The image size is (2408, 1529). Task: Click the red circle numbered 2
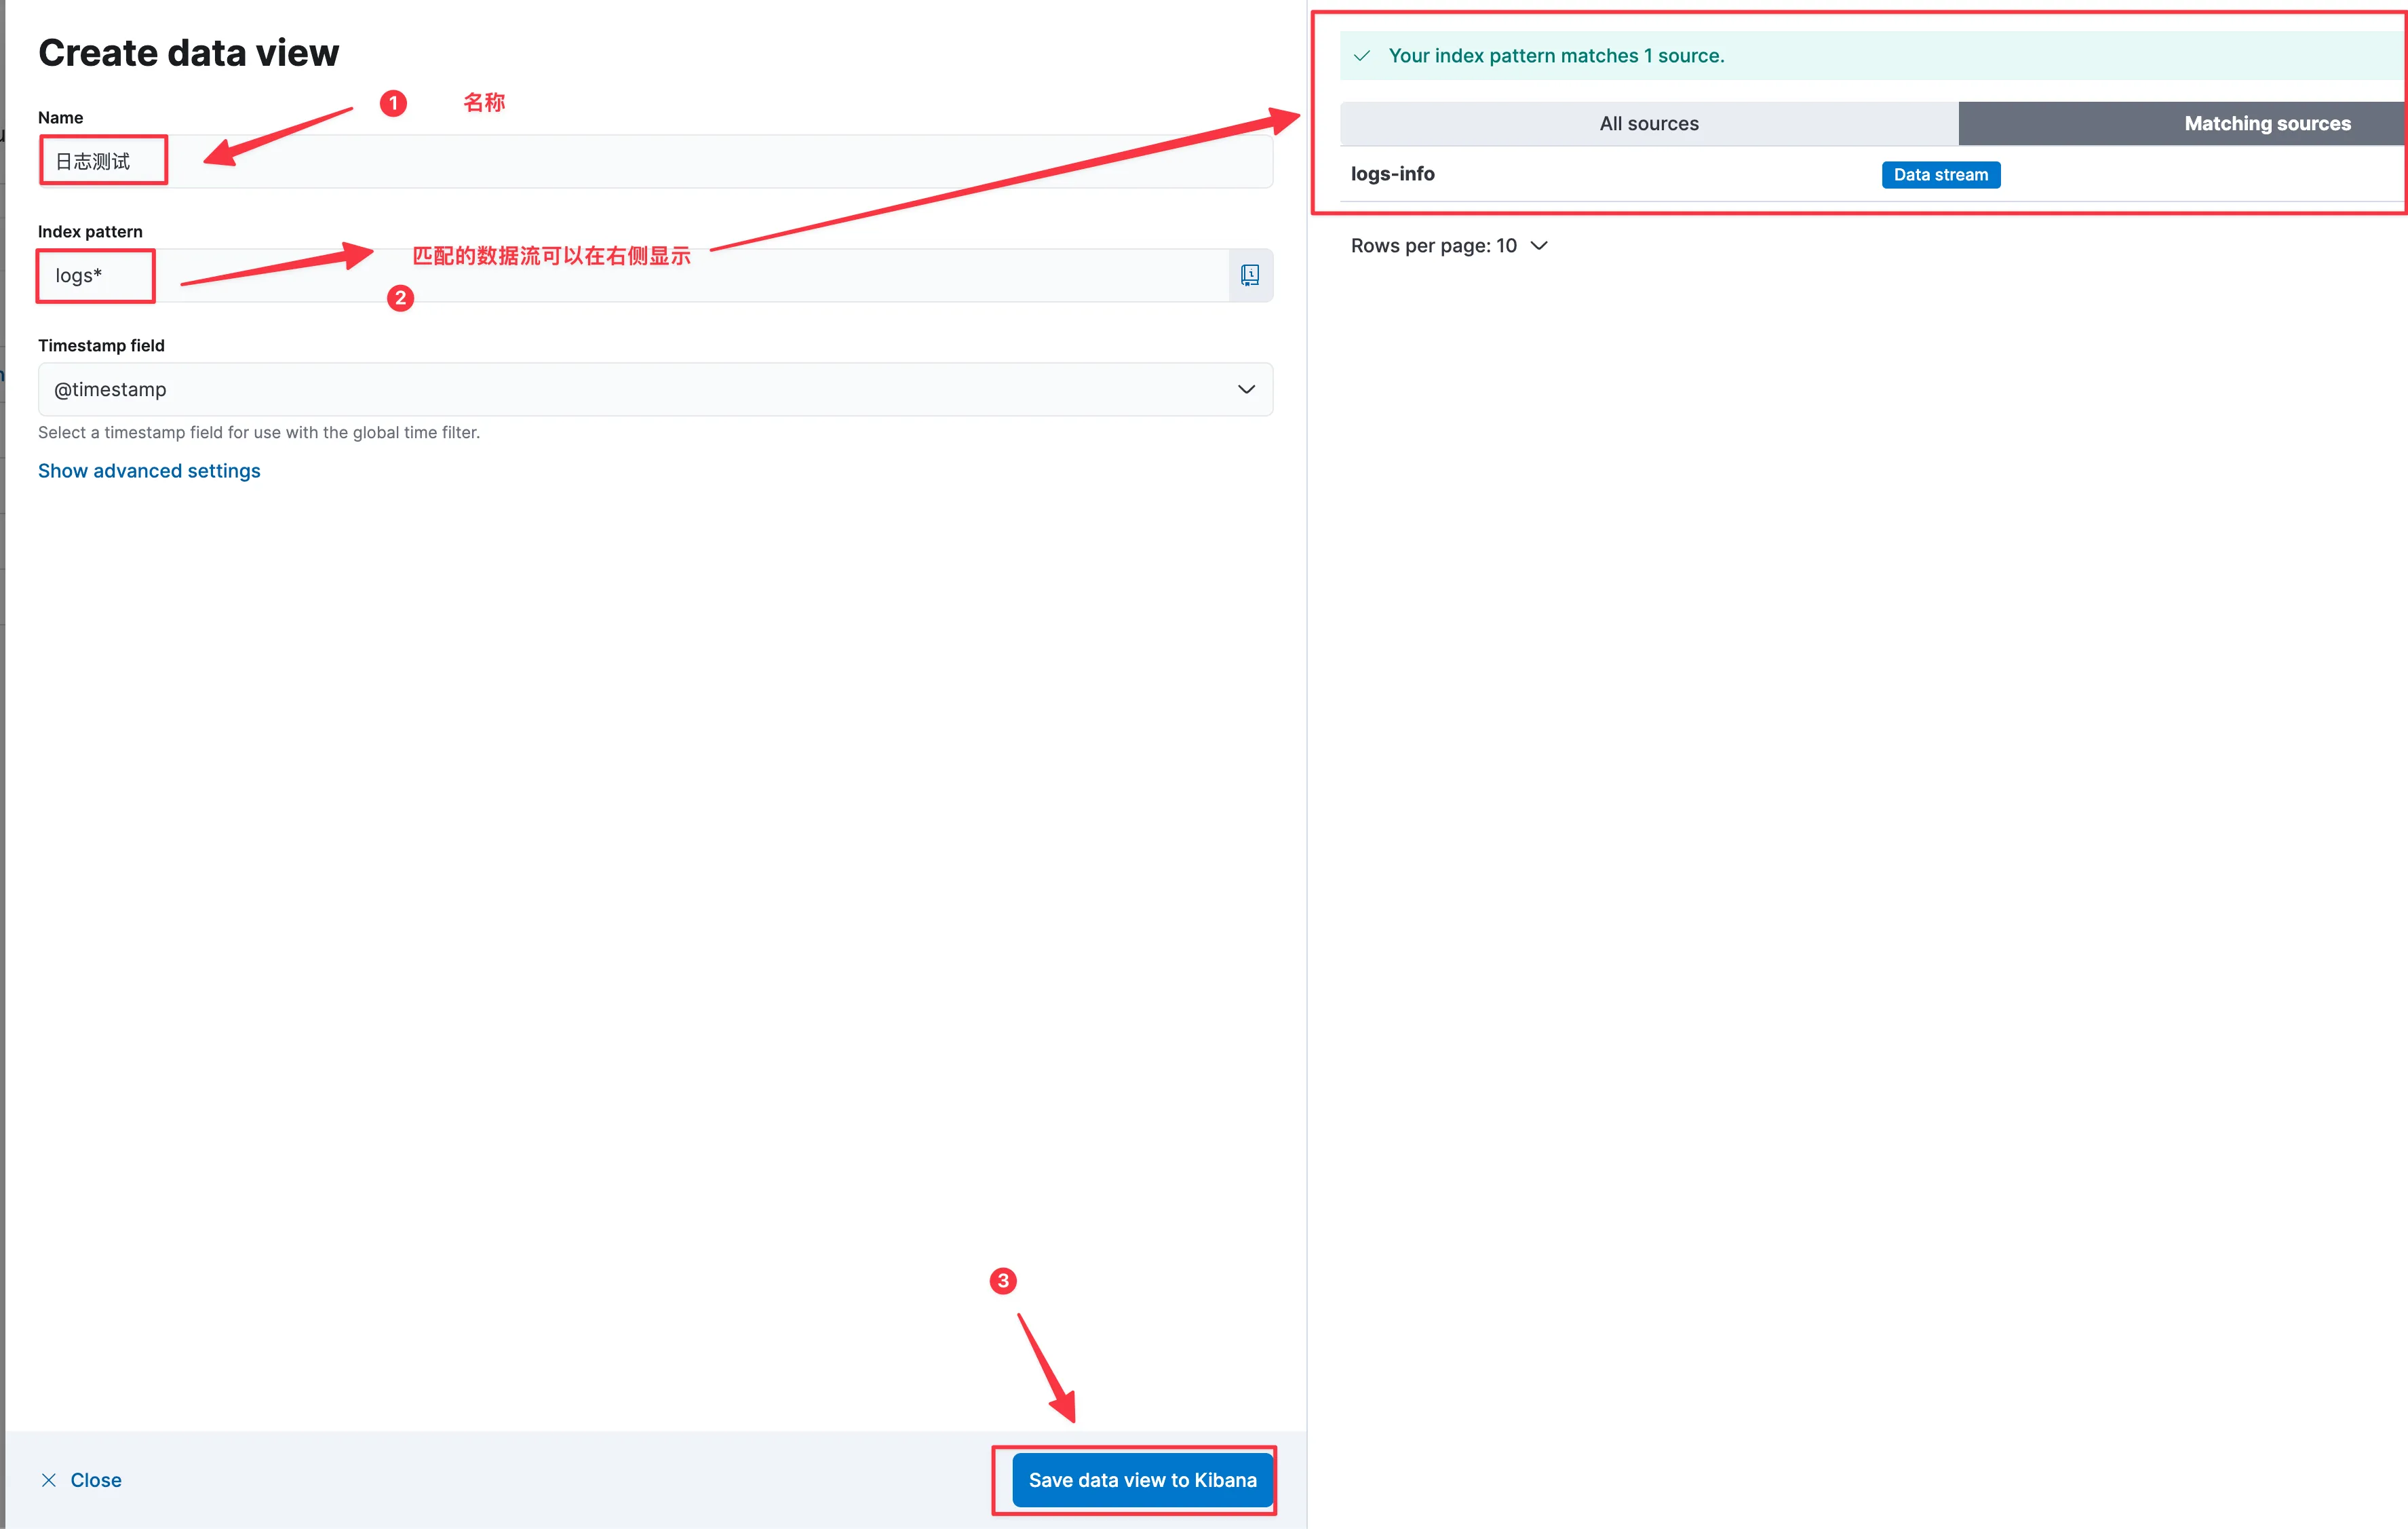click(x=400, y=298)
